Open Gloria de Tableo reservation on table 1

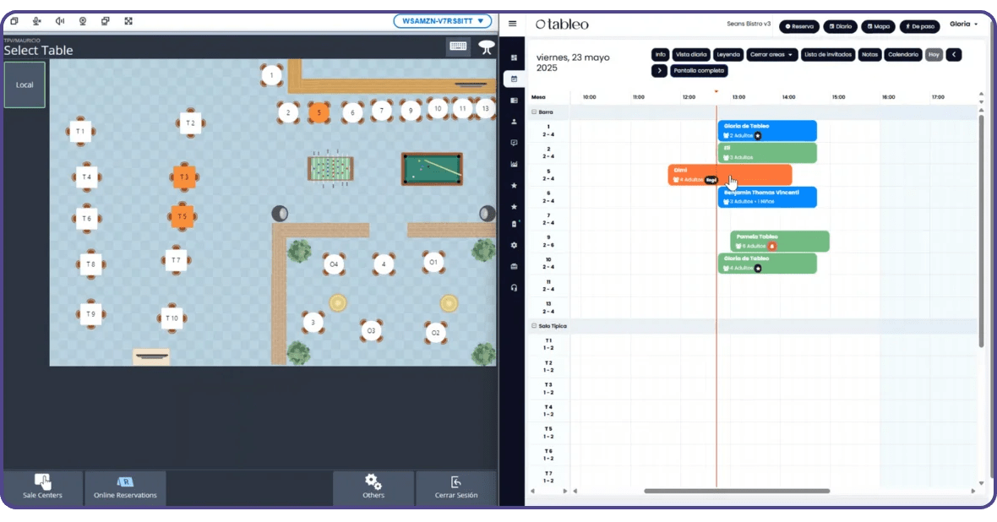point(767,131)
